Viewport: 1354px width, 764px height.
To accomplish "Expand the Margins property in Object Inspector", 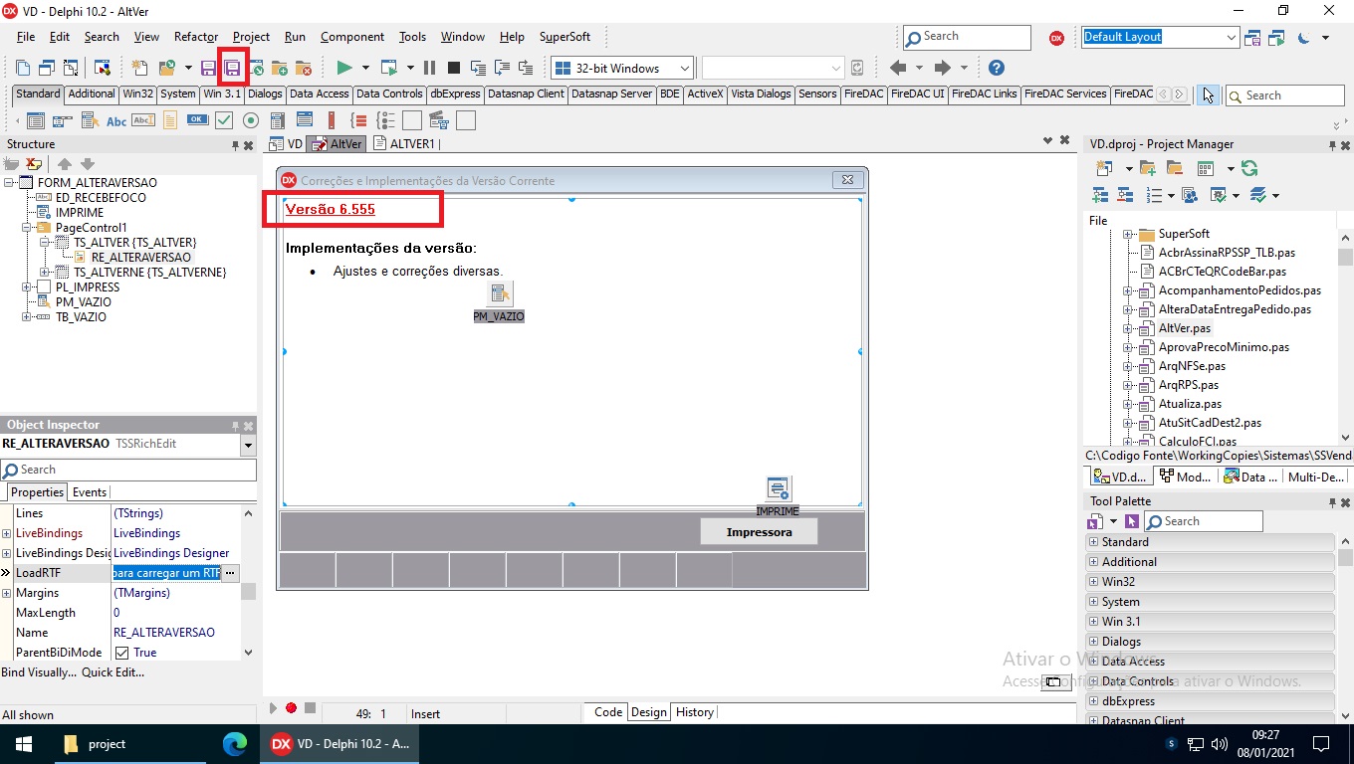I will click(x=7, y=593).
